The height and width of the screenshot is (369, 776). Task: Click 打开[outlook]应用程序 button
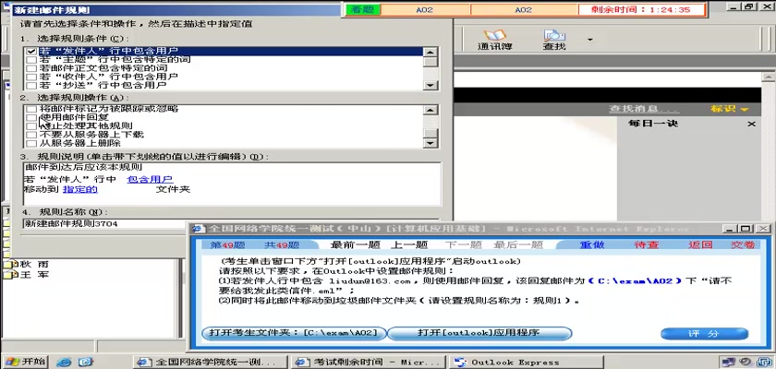click(479, 333)
